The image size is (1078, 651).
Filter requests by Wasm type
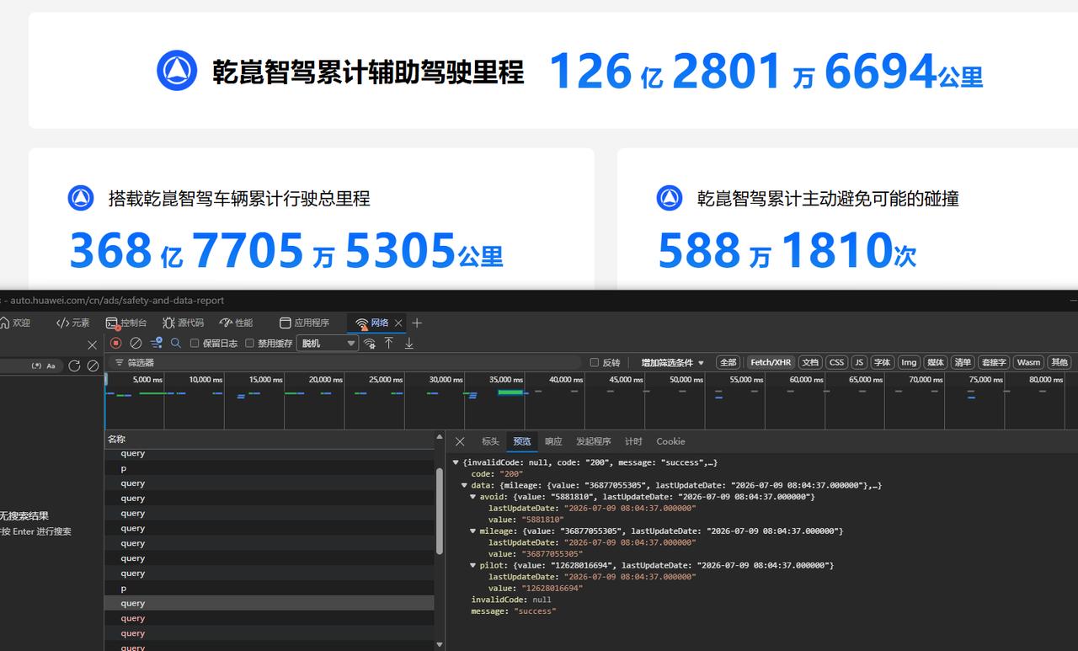click(1028, 362)
